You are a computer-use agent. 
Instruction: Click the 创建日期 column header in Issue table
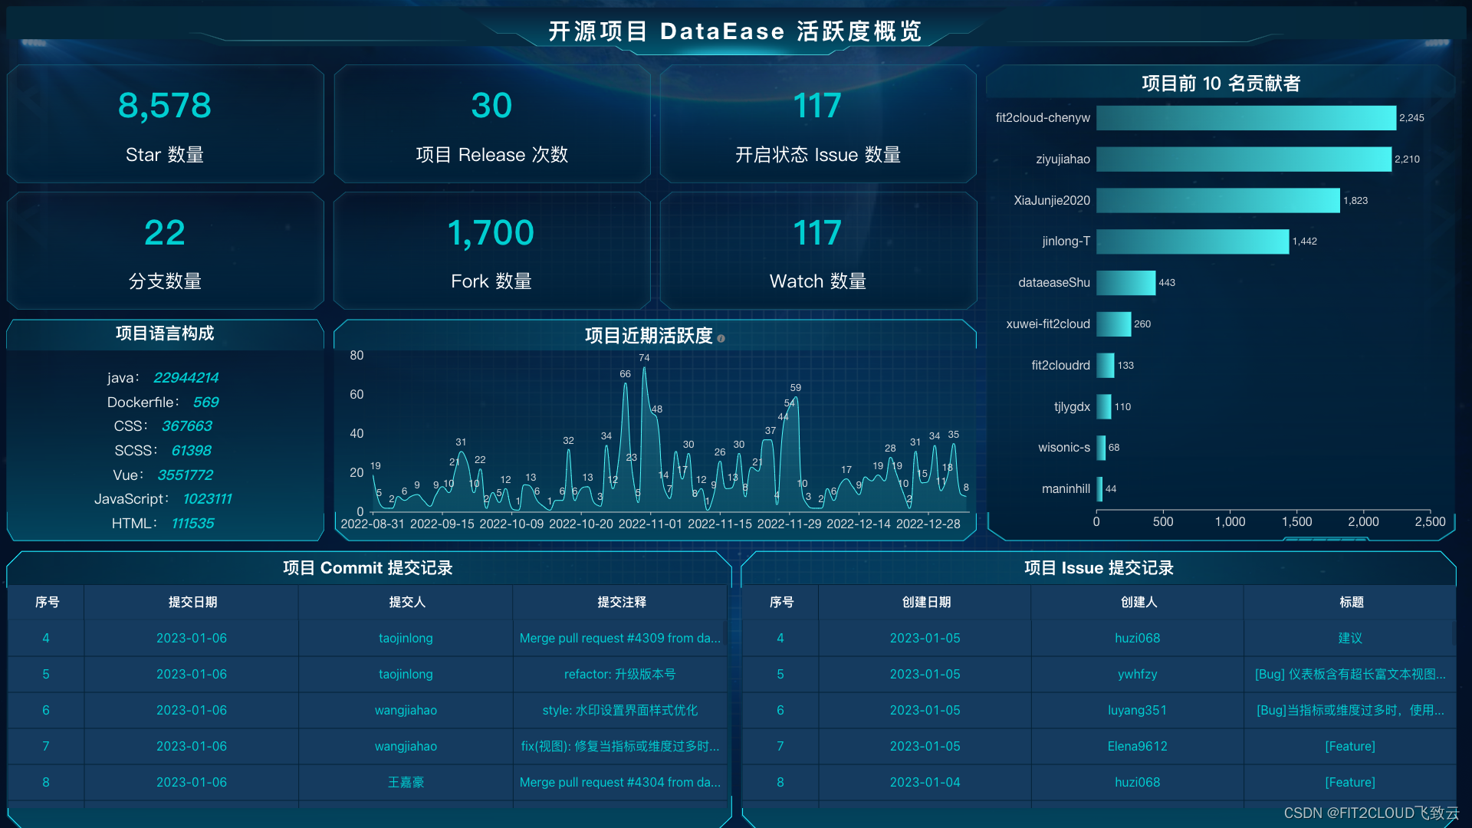pyautogui.click(x=926, y=603)
